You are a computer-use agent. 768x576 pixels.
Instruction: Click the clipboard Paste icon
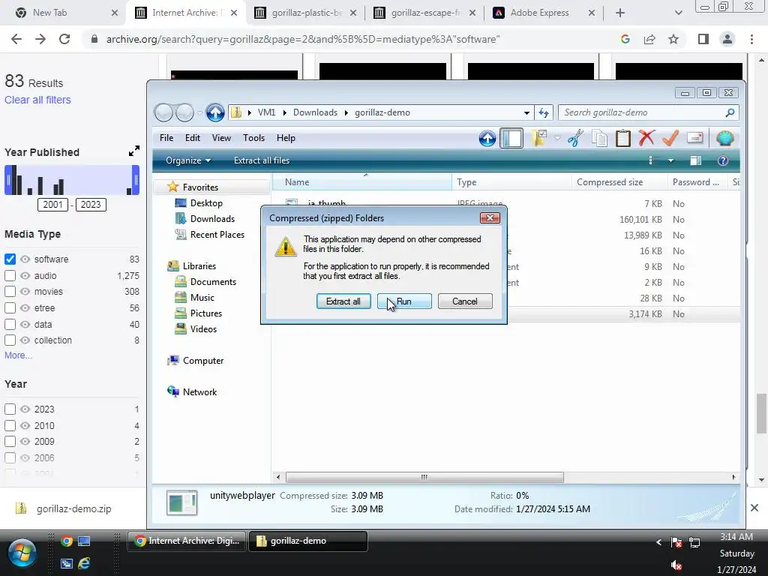(x=623, y=138)
